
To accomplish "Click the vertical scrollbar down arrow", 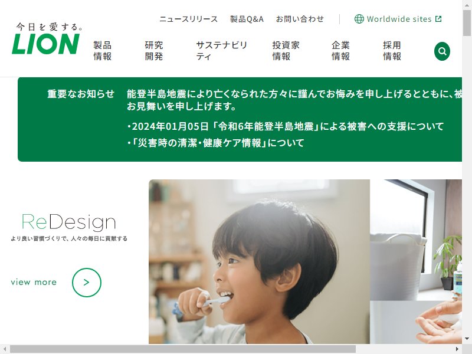I will pyautogui.click(x=467, y=339).
